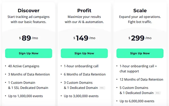The image size is (169, 106).
Task: Sign up for the Scale plan
Action: coord(140,53)
